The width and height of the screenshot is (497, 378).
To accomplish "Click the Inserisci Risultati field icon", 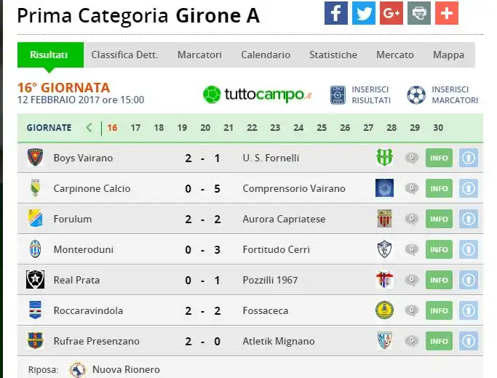I will point(338,94).
